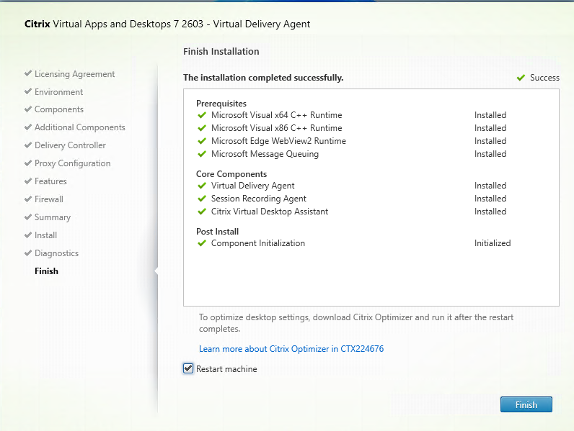Click Session Recording Agent text
The width and height of the screenshot is (574, 431).
pos(259,199)
